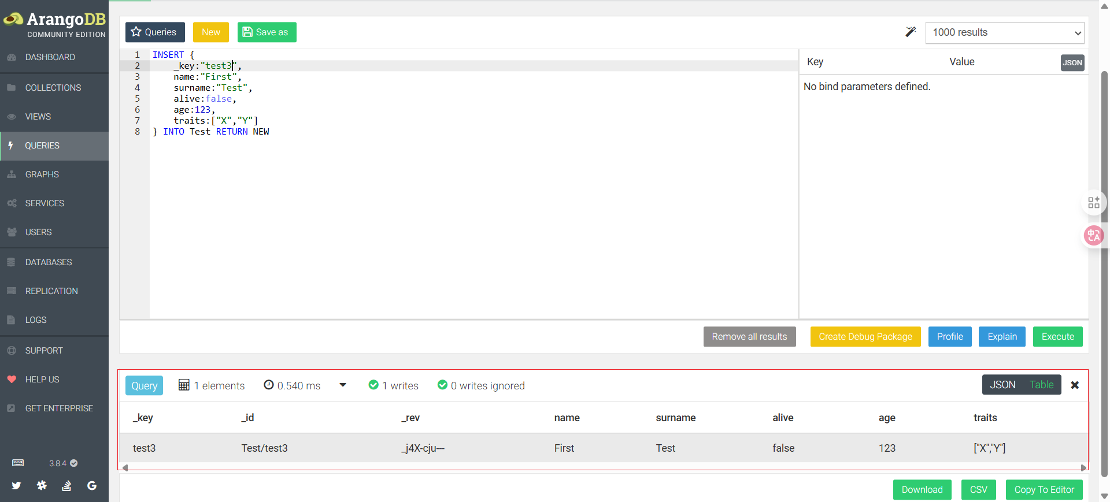Image resolution: width=1110 pixels, height=502 pixels.
Task: Open the Google Groups icon
Action: click(x=92, y=486)
